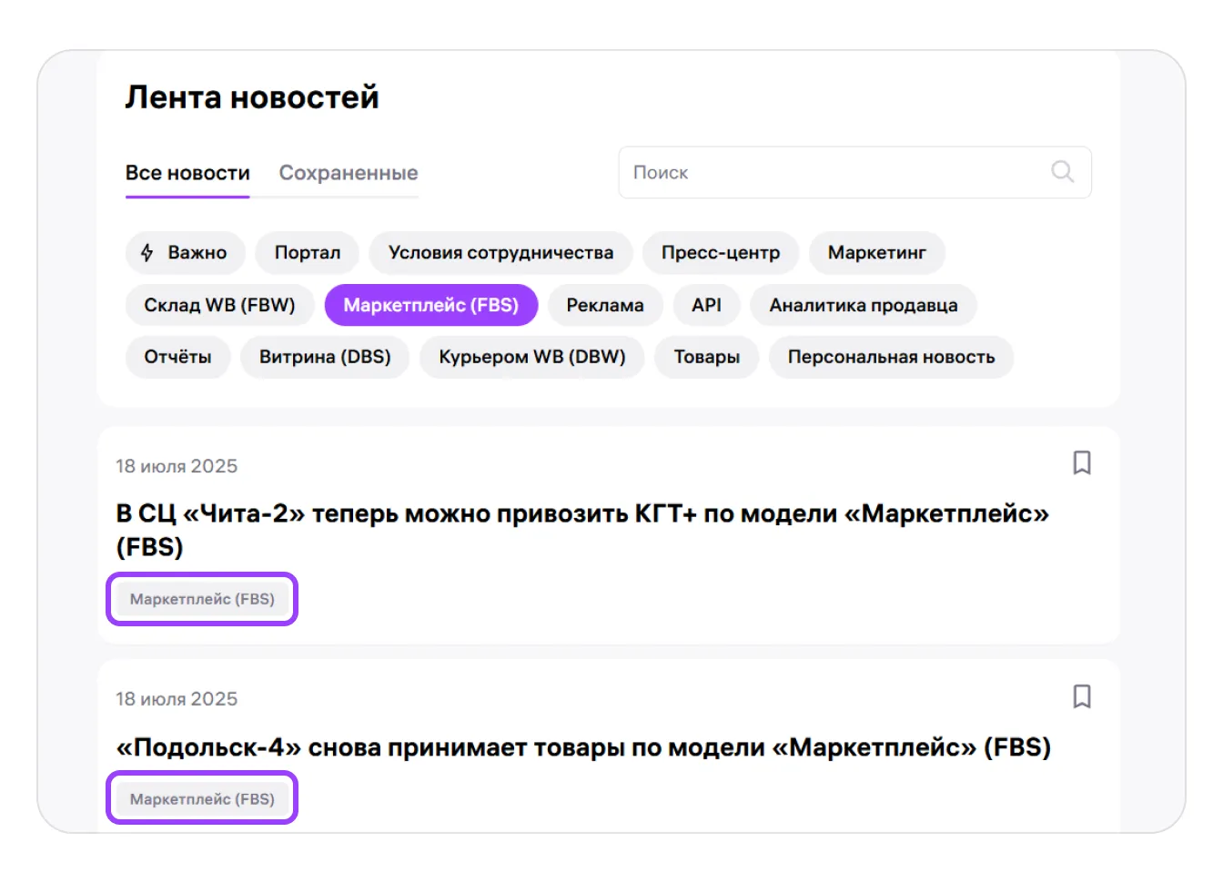Open the «Чита-2» КГТ+ news headline
The height and width of the screenshot is (883, 1223).
point(582,530)
